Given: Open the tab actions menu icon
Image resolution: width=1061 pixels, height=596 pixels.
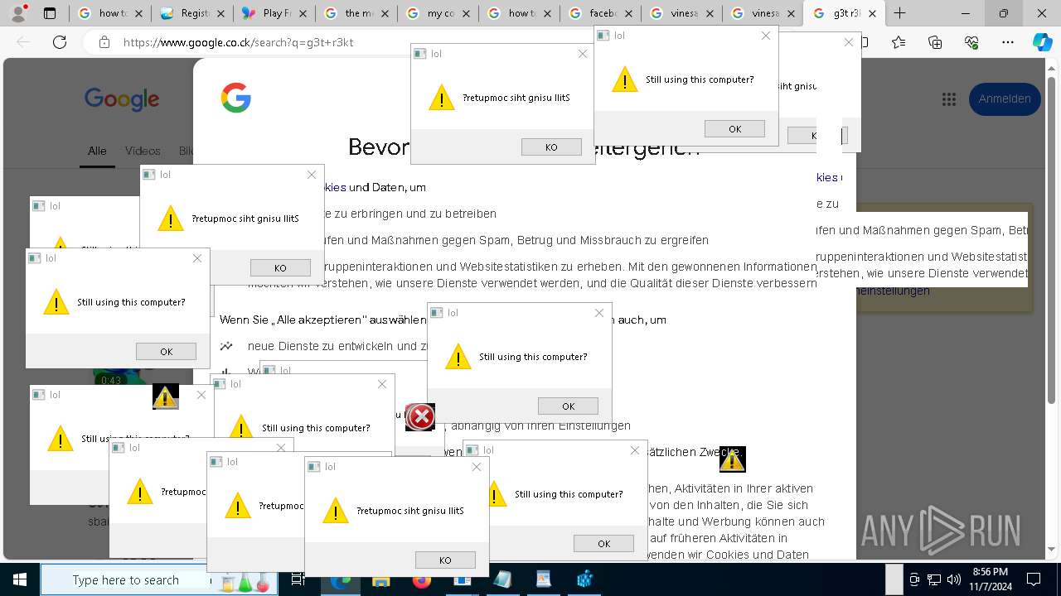Looking at the screenshot, I should (50, 13).
